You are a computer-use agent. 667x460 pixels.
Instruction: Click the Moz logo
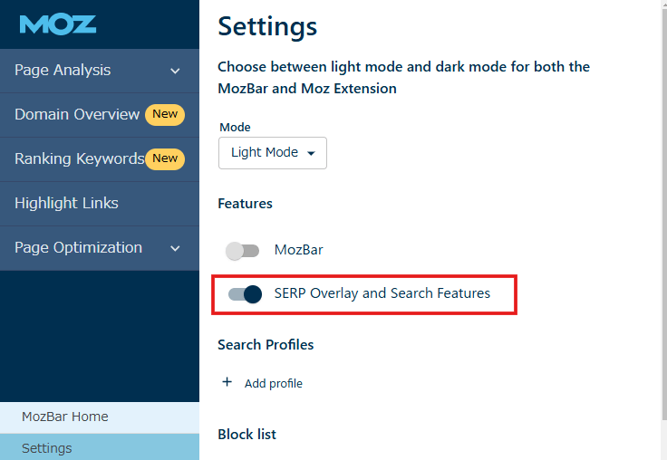[x=58, y=24]
